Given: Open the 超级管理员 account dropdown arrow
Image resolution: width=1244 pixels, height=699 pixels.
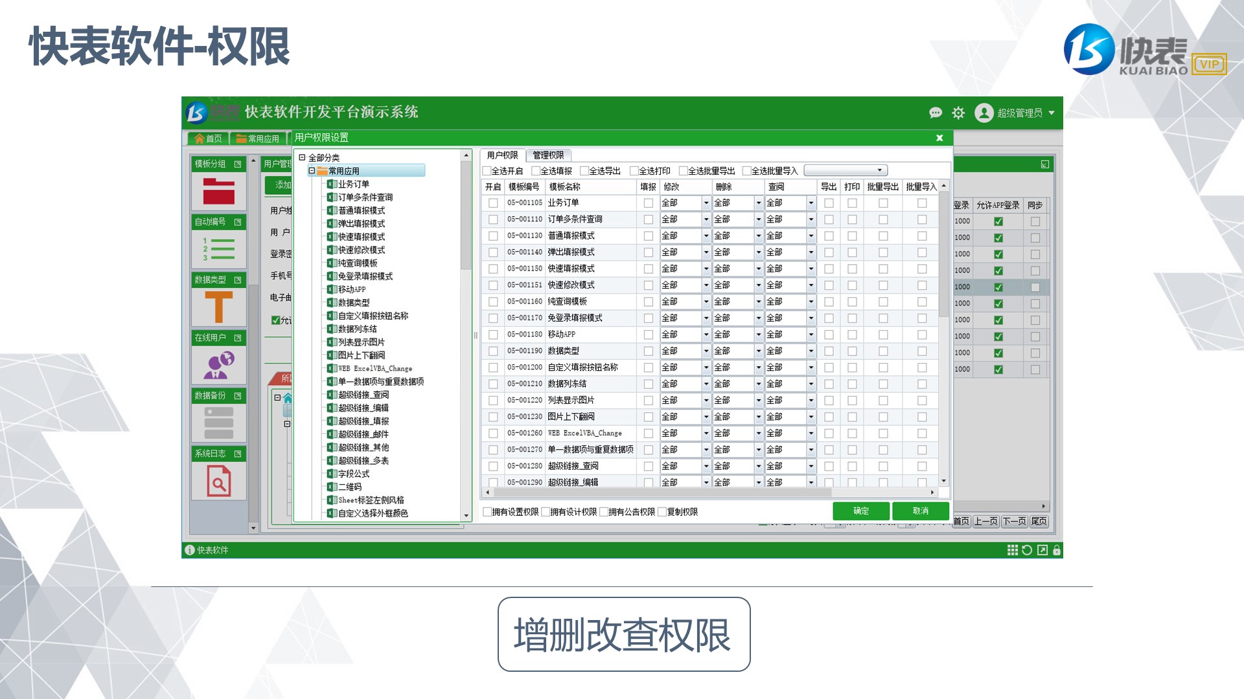Looking at the screenshot, I should (x=1052, y=113).
